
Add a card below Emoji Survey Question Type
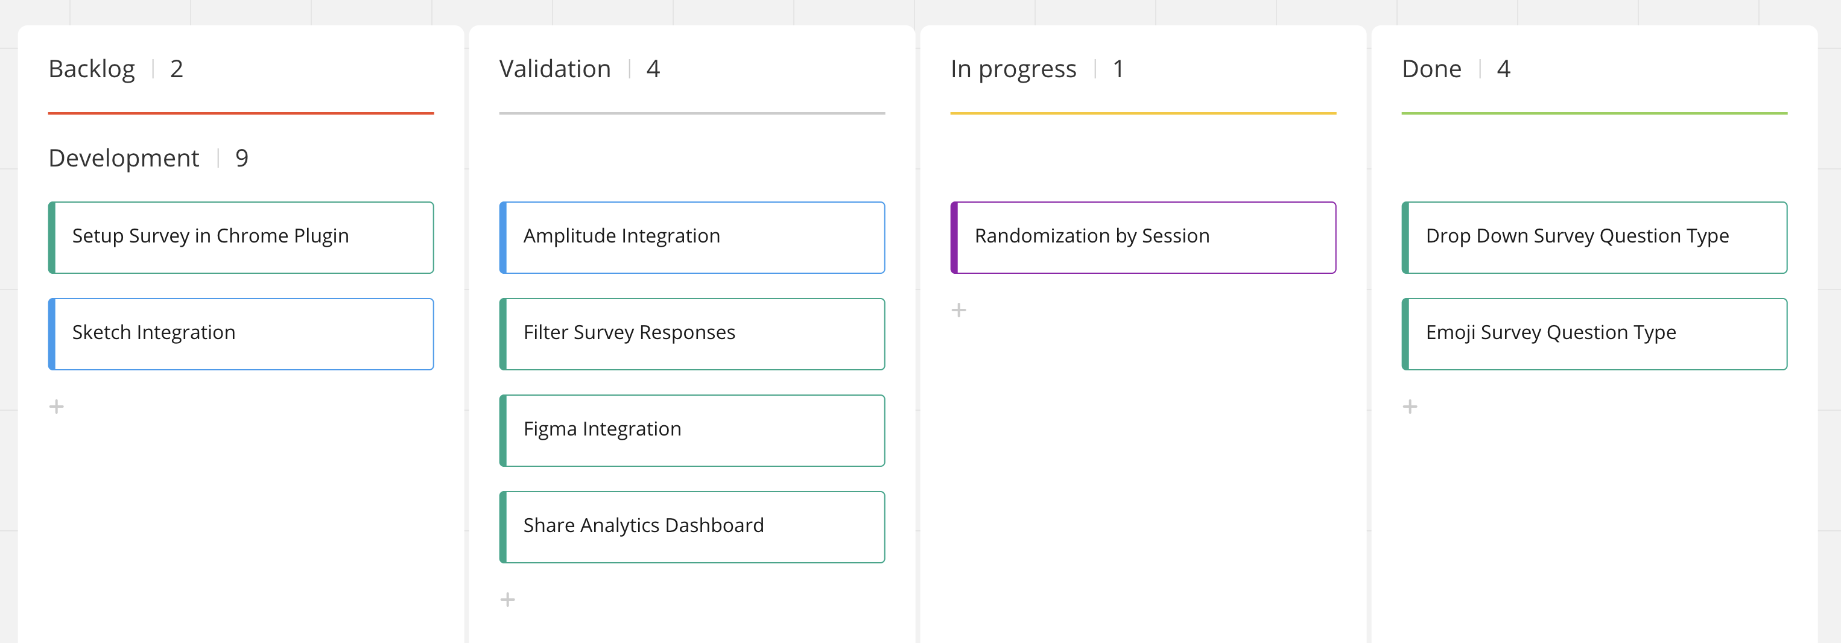click(1409, 407)
